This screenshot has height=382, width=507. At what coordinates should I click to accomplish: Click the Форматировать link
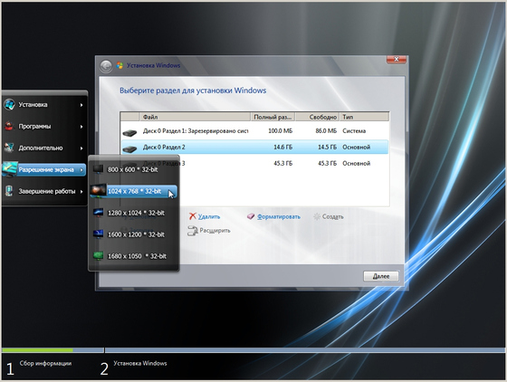pyautogui.click(x=279, y=216)
